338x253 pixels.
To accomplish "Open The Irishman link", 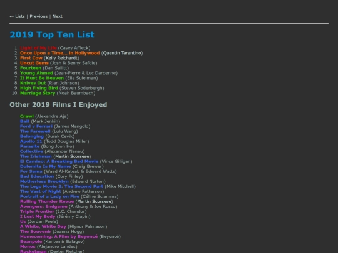I will point(36,156).
